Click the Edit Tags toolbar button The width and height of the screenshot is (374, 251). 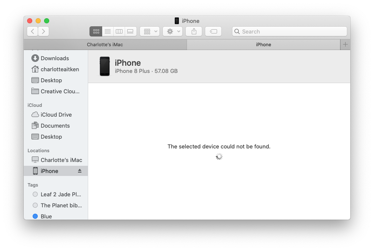click(x=213, y=31)
